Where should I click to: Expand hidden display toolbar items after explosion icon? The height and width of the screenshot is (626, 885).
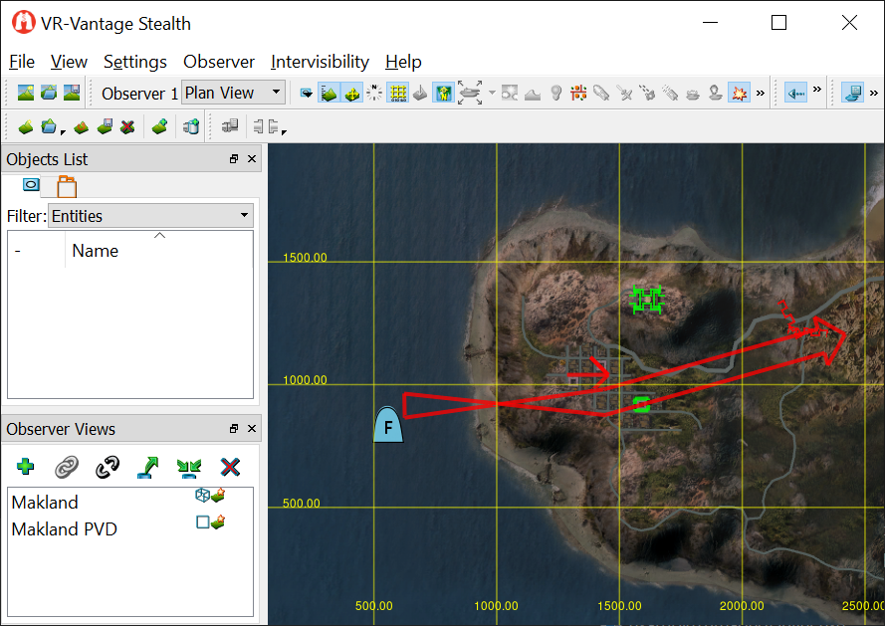(761, 94)
